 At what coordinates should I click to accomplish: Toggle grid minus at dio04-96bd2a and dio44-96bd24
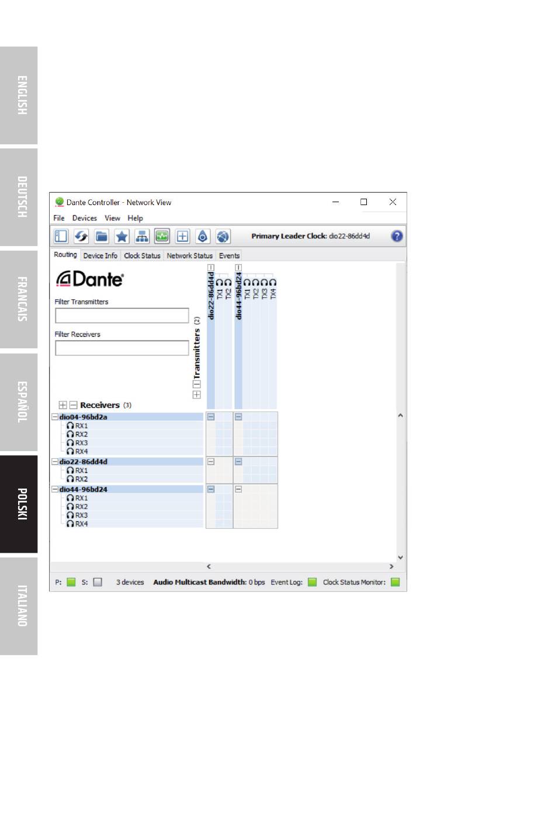click(238, 417)
